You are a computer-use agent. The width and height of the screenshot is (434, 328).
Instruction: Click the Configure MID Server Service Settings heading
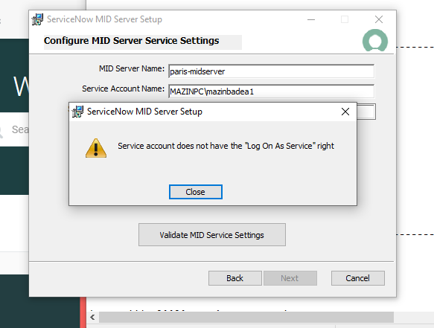pos(132,41)
